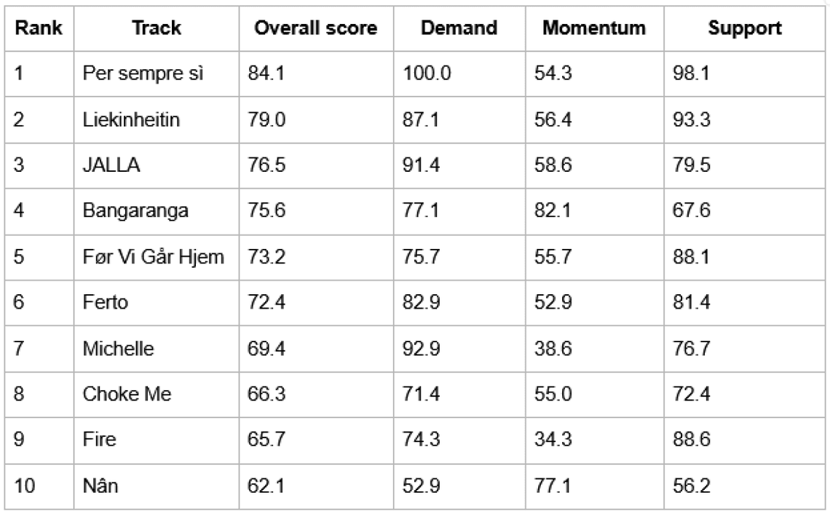Click the Track column header
Viewport: 830px width, 514px height.
tap(157, 28)
